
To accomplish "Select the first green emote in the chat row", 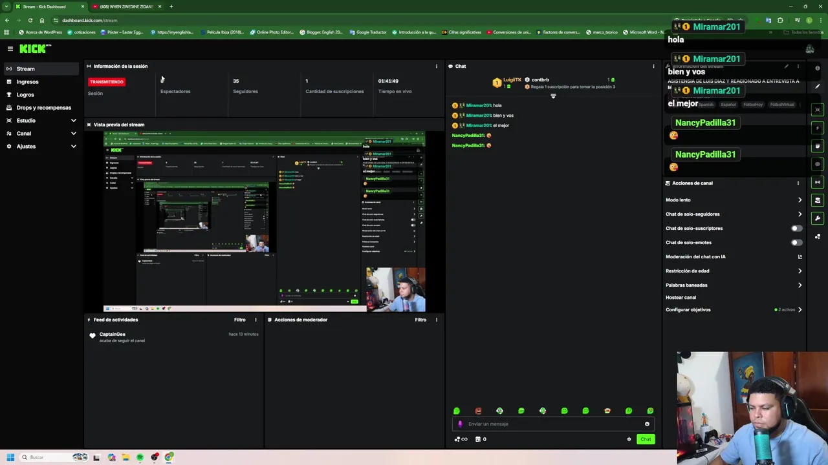I will (457, 411).
